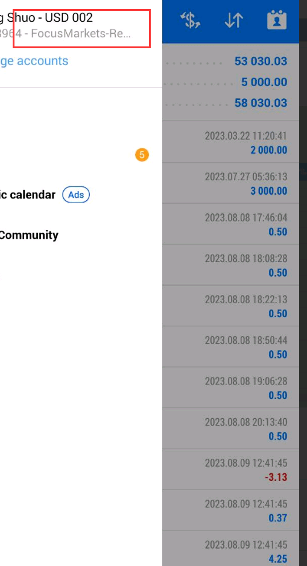
Task: Select the 2023.03.22 11:20:41 deposit of 2 000.00
Action: click(x=231, y=142)
